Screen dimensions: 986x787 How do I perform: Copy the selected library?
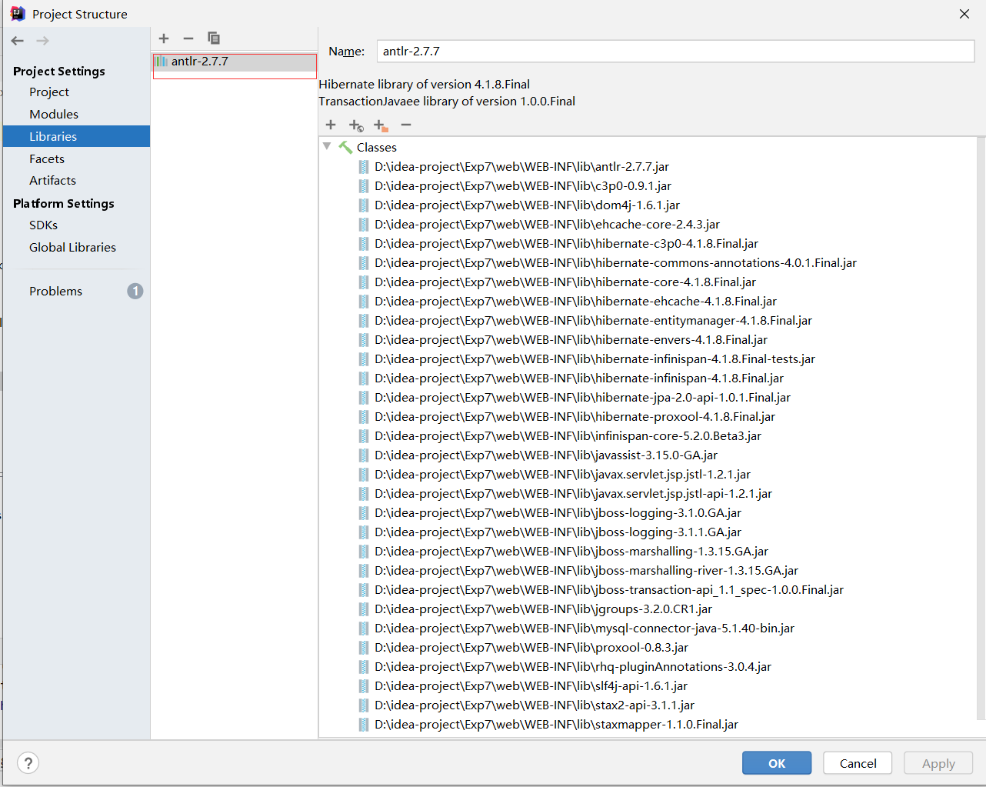click(214, 38)
